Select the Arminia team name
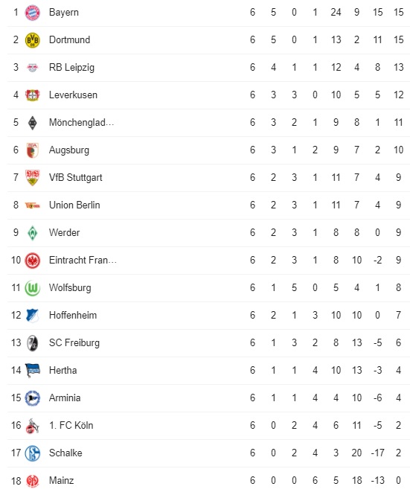410x498 pixels. click(65, 398)
